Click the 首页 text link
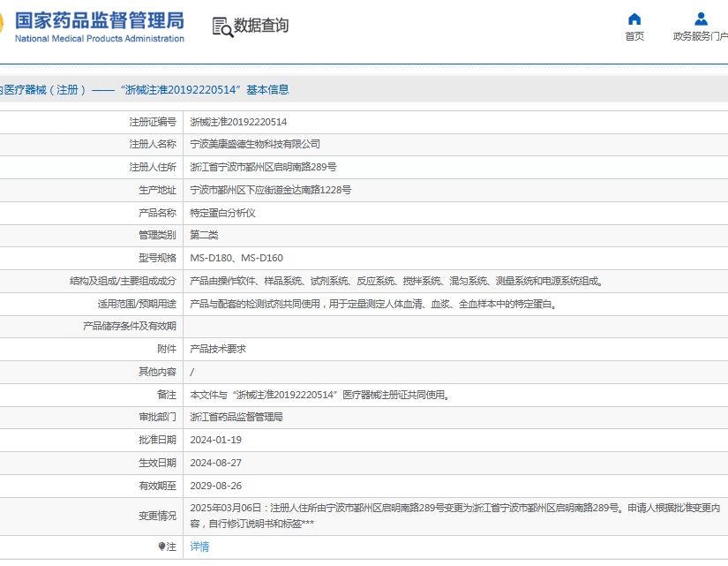The image size is (728, 566). [x=634, y=36]
